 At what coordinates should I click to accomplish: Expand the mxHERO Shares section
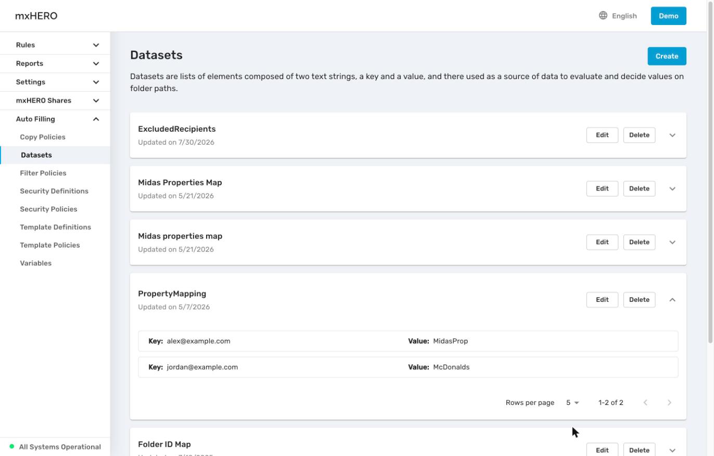click(55, 100)
